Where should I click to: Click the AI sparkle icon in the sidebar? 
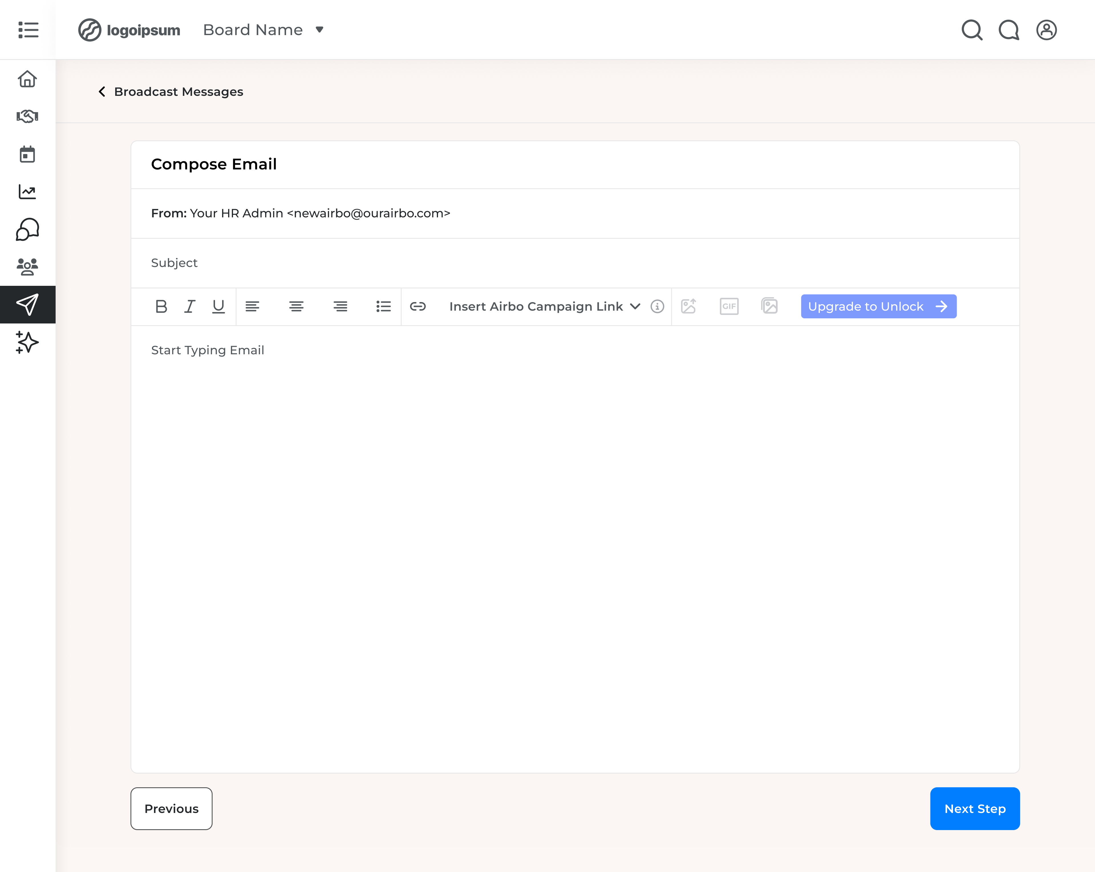[27, 342]
